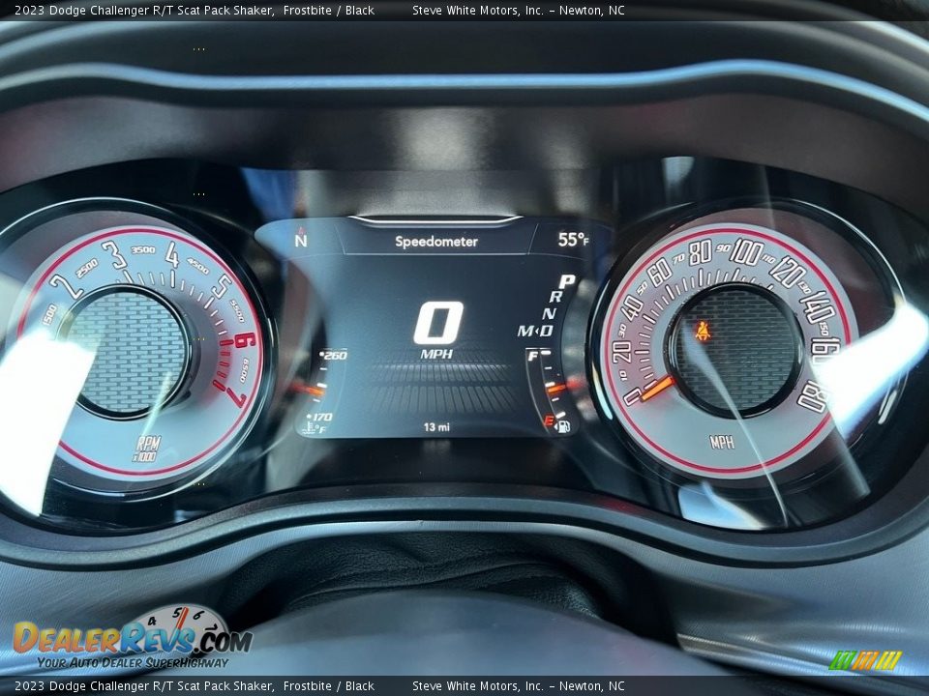Click the large 0 digital speed readout

[438, 323]
